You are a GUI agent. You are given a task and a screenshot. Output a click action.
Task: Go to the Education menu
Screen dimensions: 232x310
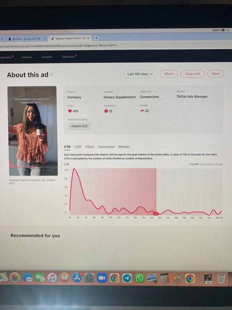68,57
